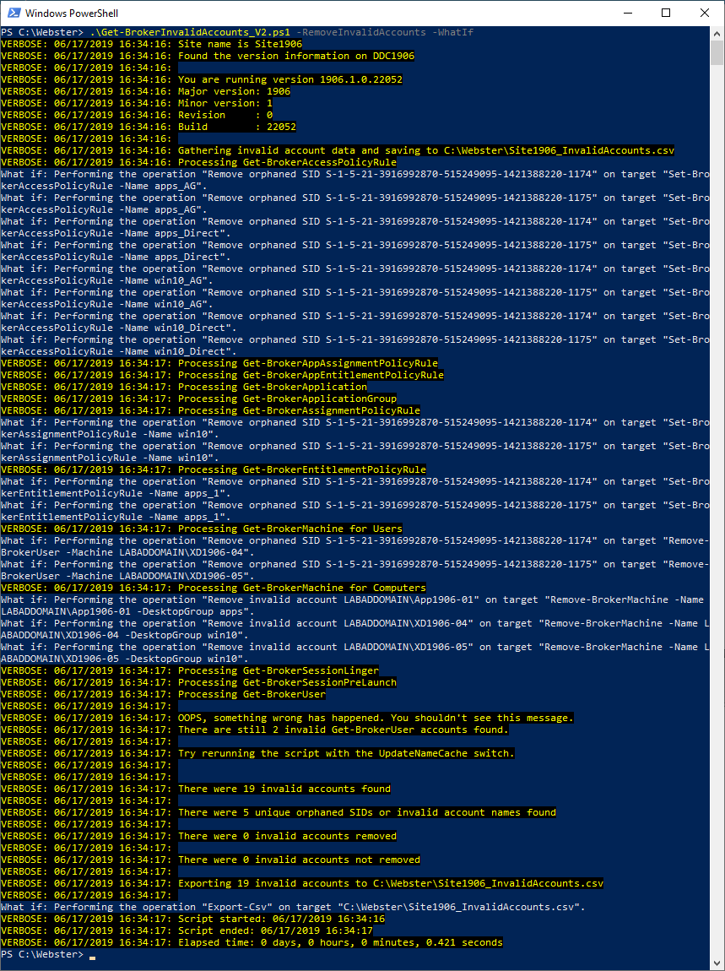725x971 pixels.
Task: Select the "Site name is Site1906" text
Action: click(241, 44)
